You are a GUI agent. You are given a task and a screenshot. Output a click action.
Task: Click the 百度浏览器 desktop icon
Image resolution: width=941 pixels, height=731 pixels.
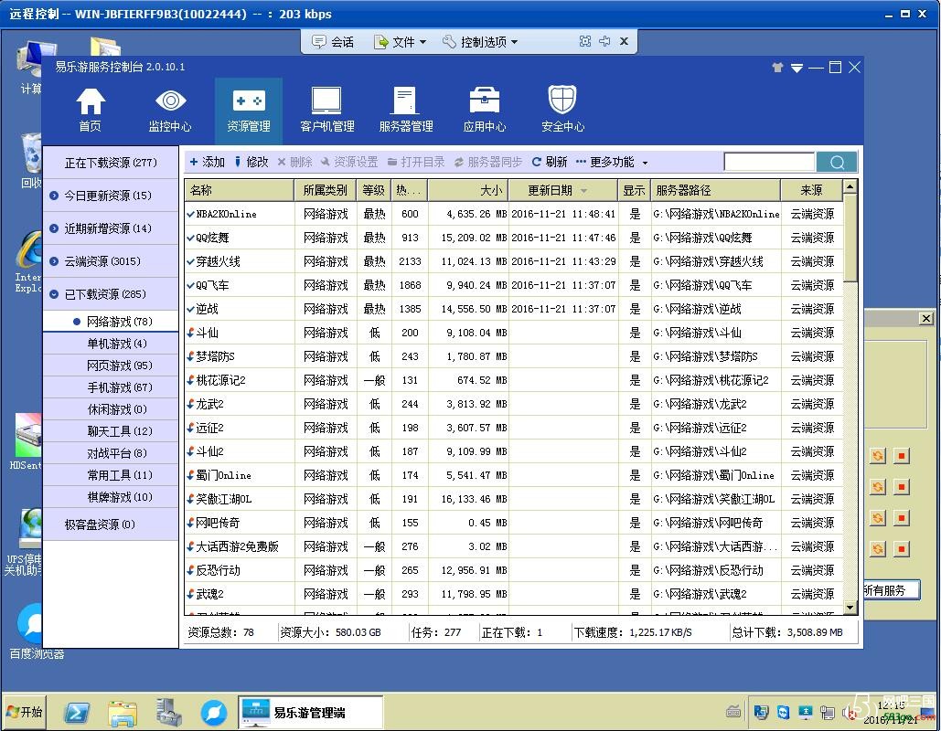tap(35, 631)
